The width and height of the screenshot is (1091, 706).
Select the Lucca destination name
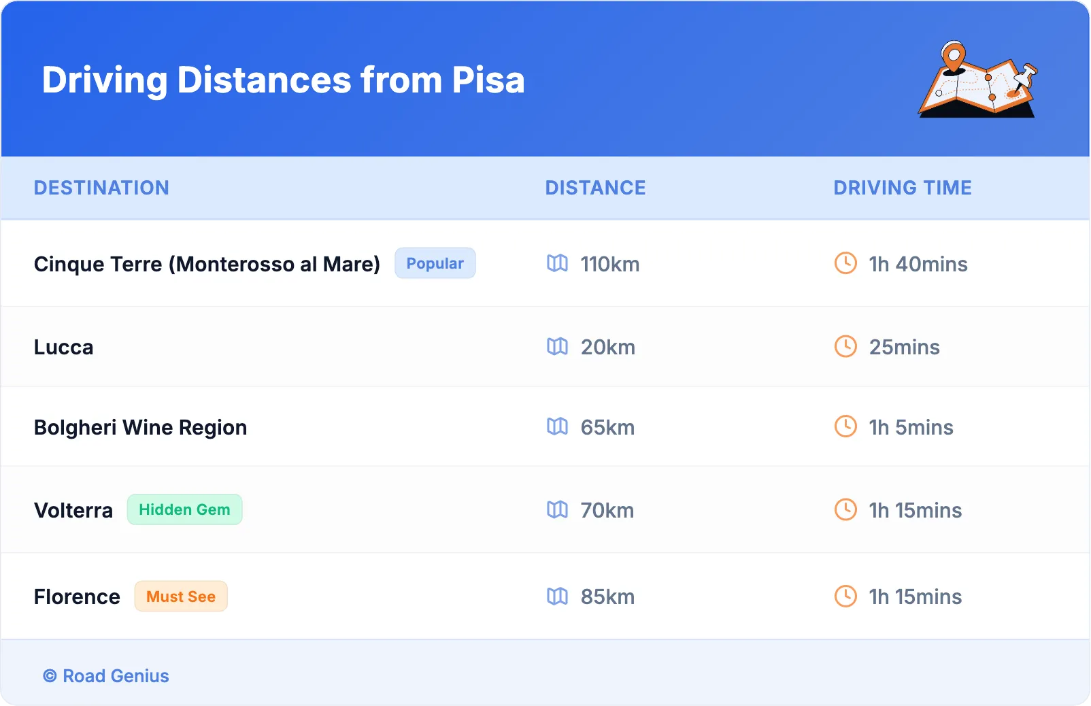(64, 347)
